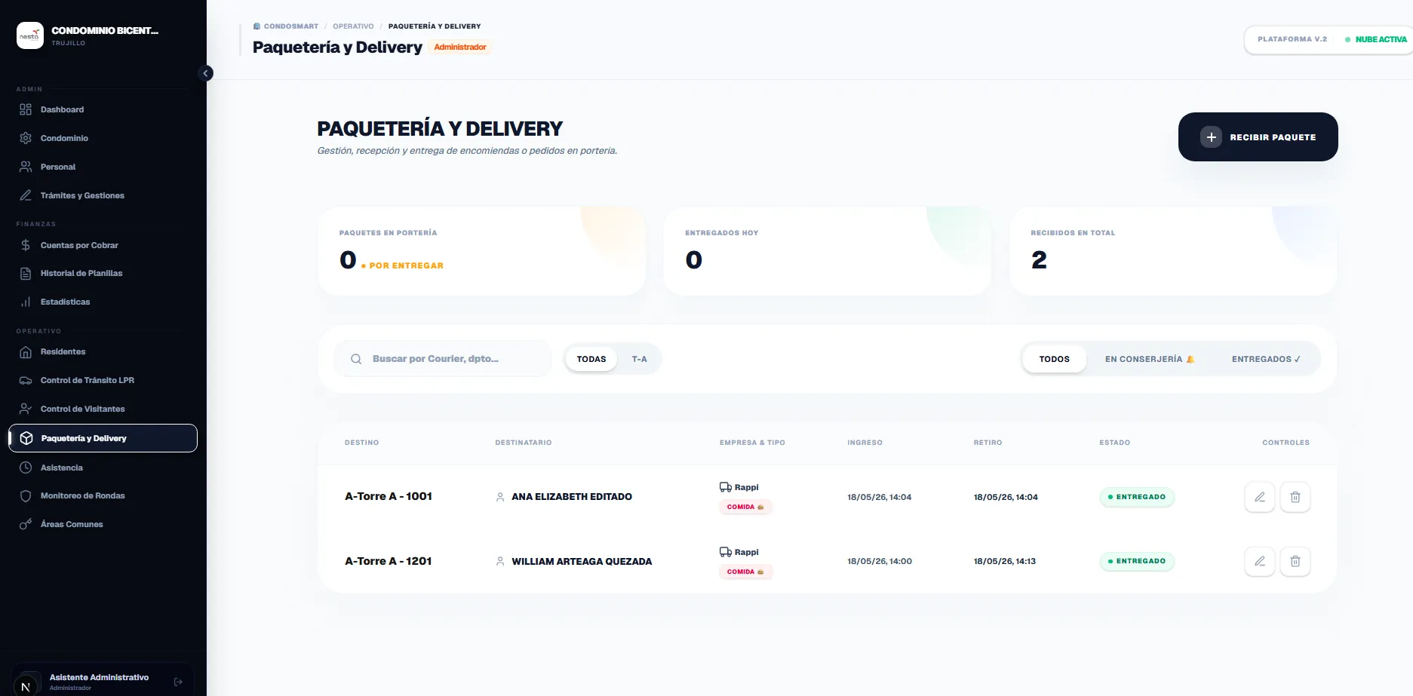This screenshot has height=696, width=1413.
Task: Show TODOS status packages
Action: [x=1054, y=359]
